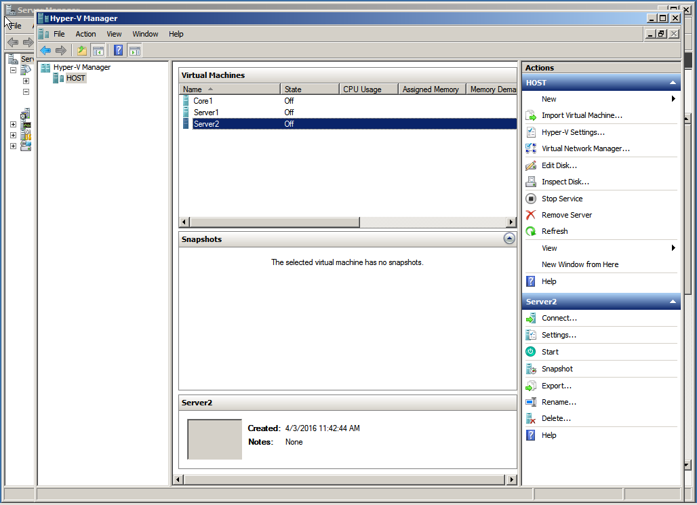Click the Export icon in Server2 actions
697x505 pixels.
pyautogui.click(x=531, y=386)
